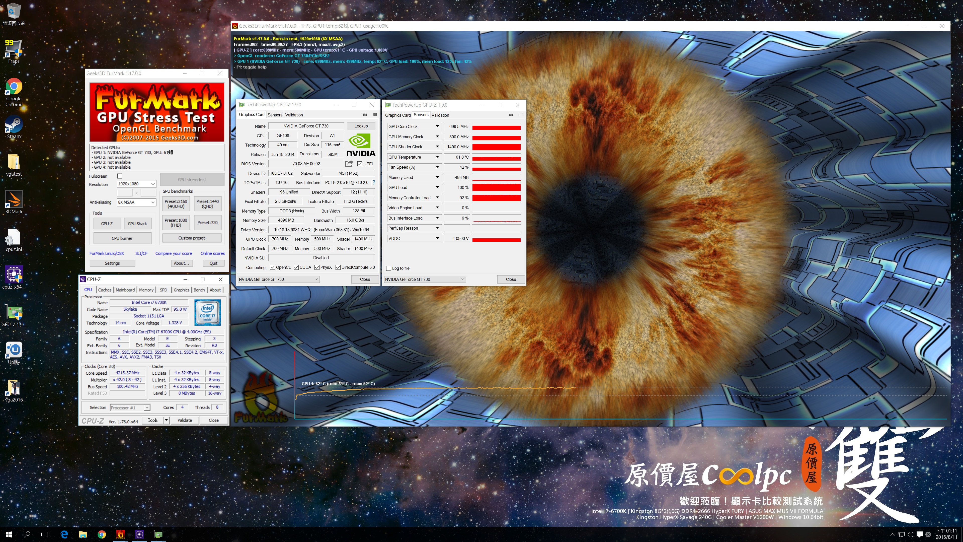Launch the 3DMark desktop shortcut
The width and height of the screenshot is (963, 542).
[14, 202]
